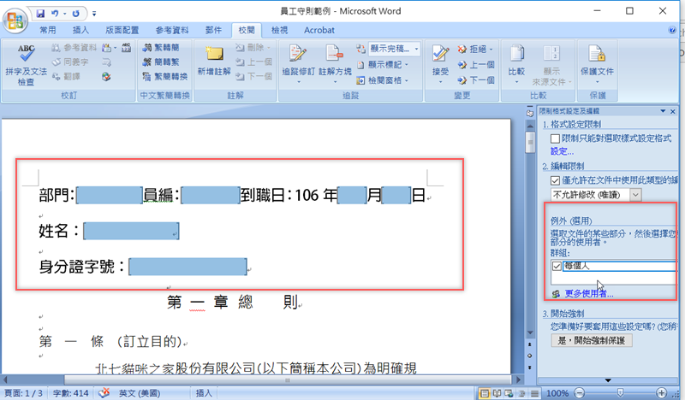This screenshot has width=685, height=400.
Task: Click the Redo icon in Quick Access Toolbar
Action: [x=76, y=14]
